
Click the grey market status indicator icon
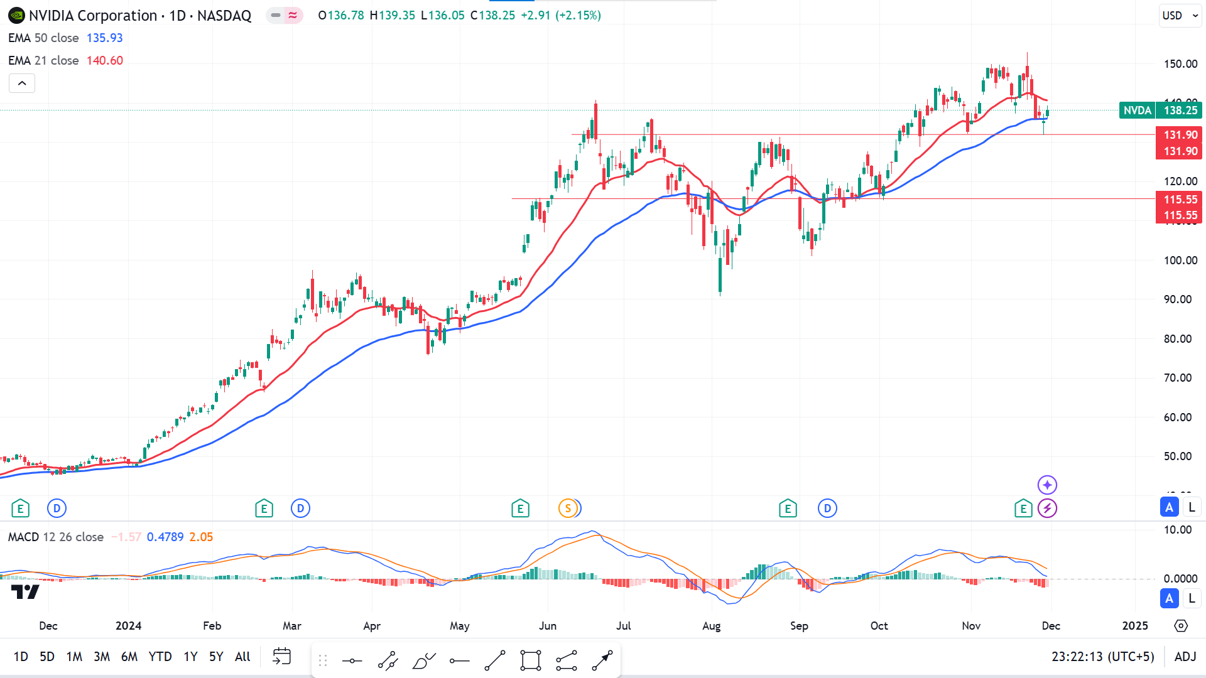[x=276, y=15]
